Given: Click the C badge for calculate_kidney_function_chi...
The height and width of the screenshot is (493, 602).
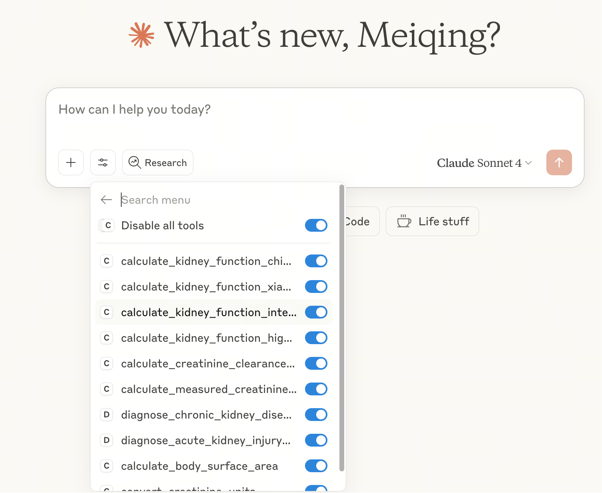Looking at the screenshot, I should point(106,261).
